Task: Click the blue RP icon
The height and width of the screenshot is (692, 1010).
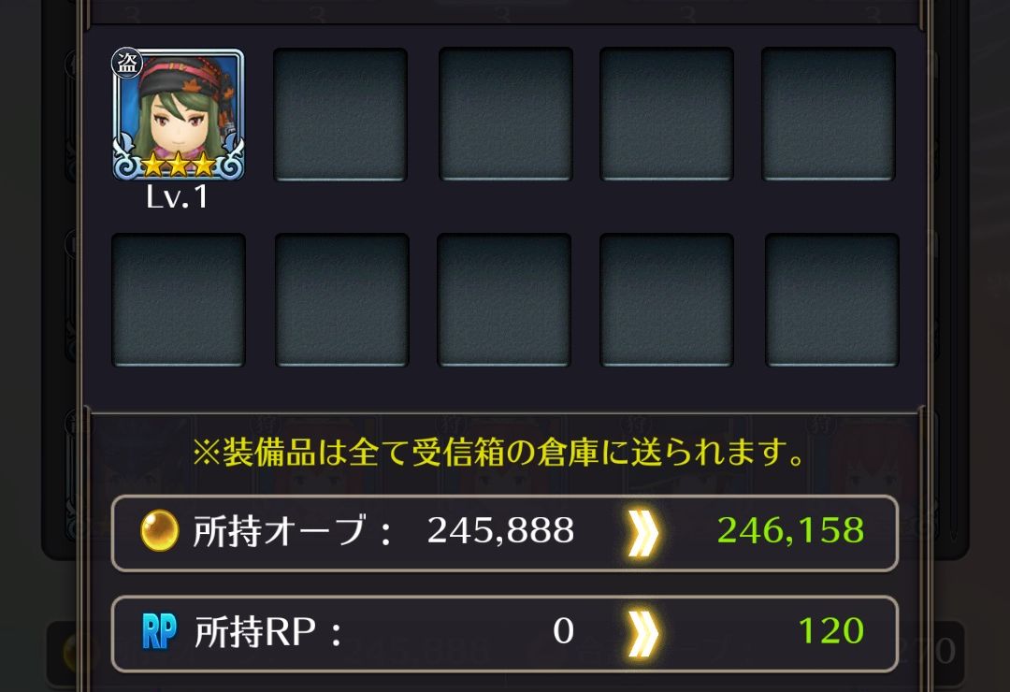Action: tap(159, 631)
